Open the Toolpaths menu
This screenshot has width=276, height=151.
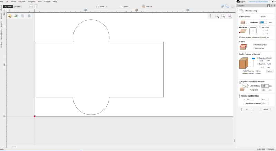click(31, 2)
